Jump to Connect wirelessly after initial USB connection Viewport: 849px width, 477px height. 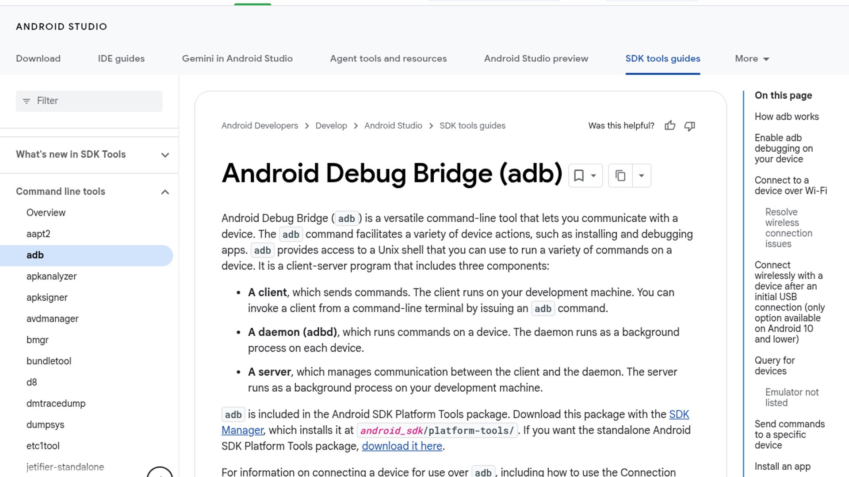tap(790, 302)
